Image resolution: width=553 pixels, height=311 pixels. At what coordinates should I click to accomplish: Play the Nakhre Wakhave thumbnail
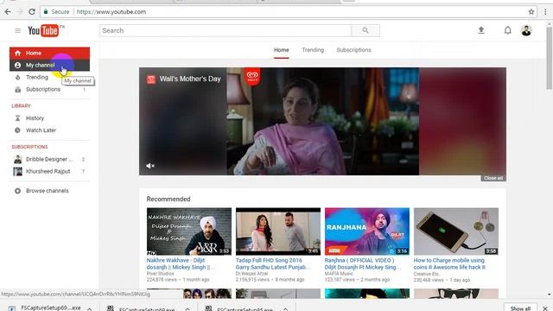189,232
